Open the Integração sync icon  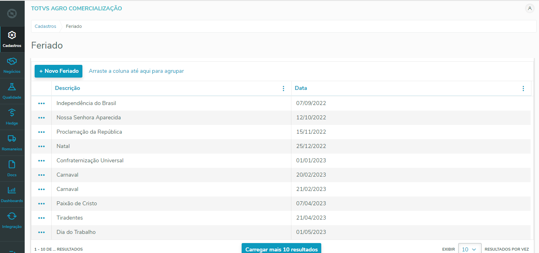[x=12, y=216]
